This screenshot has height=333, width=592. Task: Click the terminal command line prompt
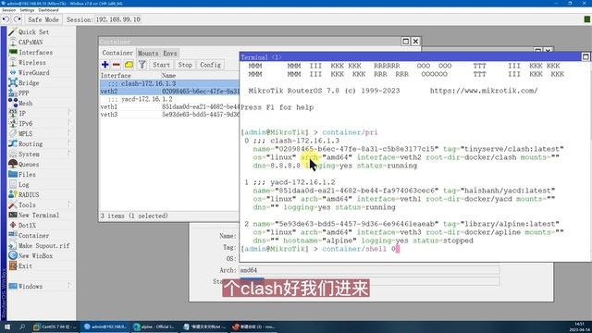point(320,249)
